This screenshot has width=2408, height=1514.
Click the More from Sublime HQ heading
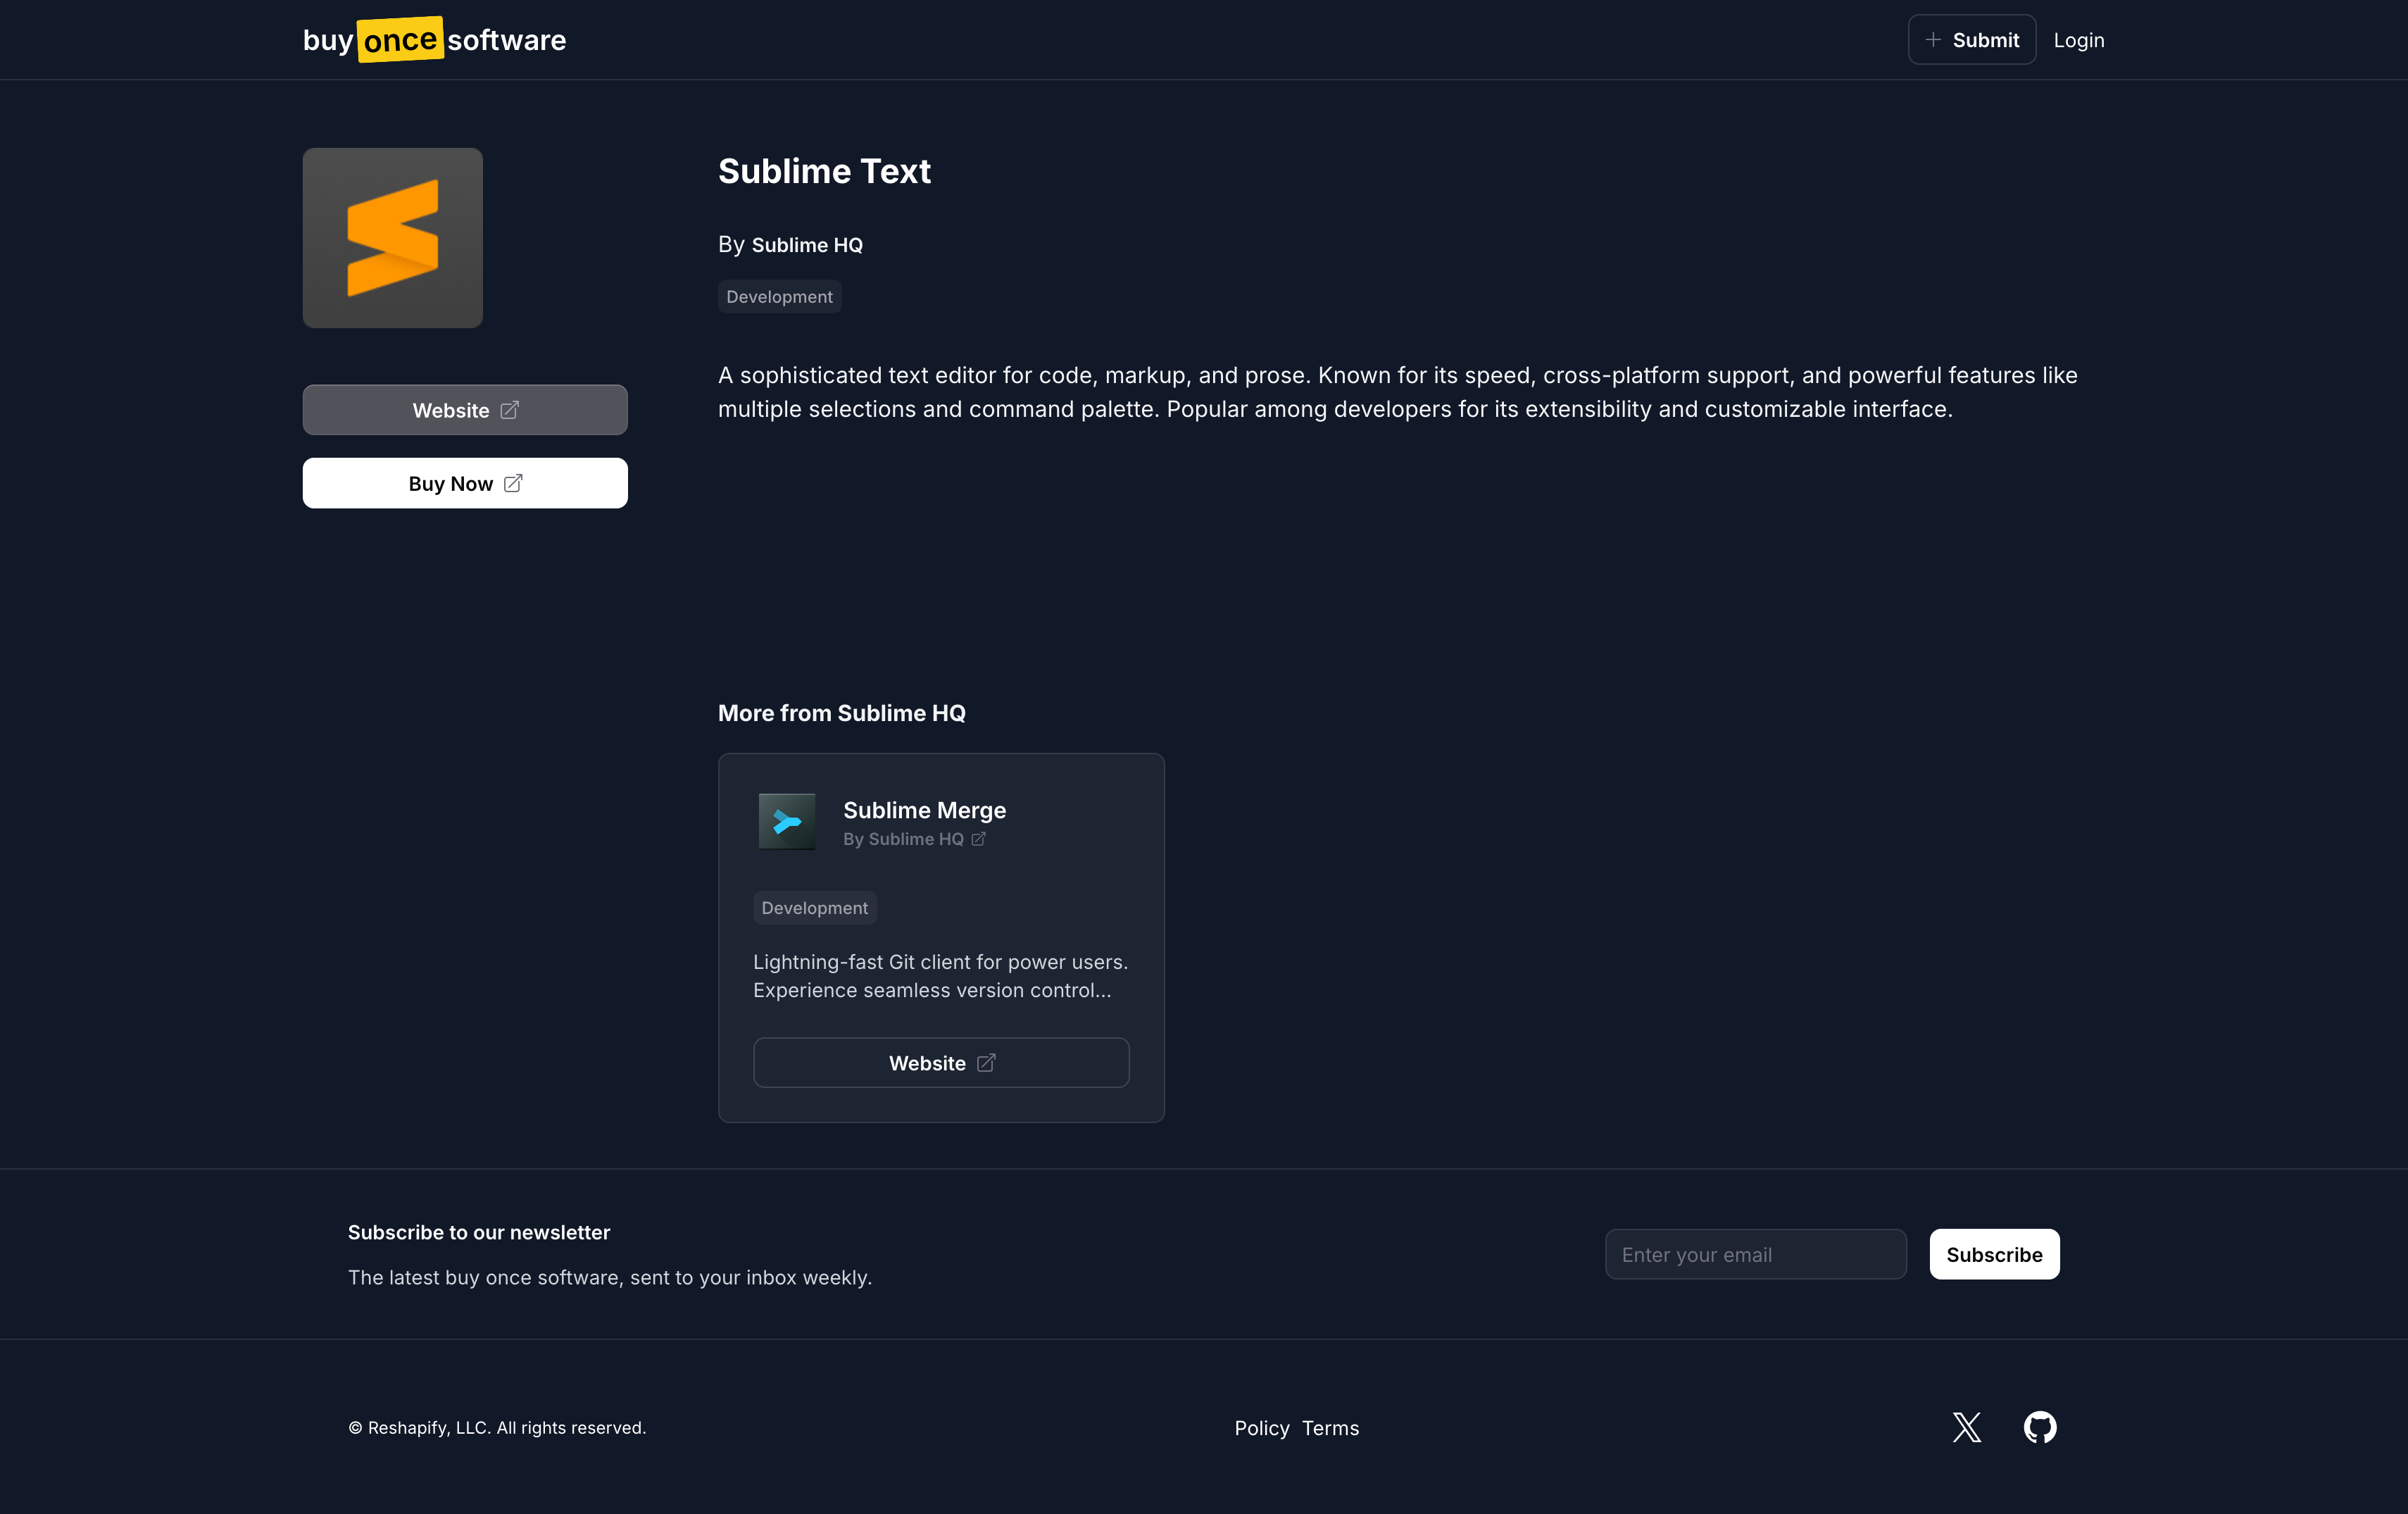pos(842,713)
